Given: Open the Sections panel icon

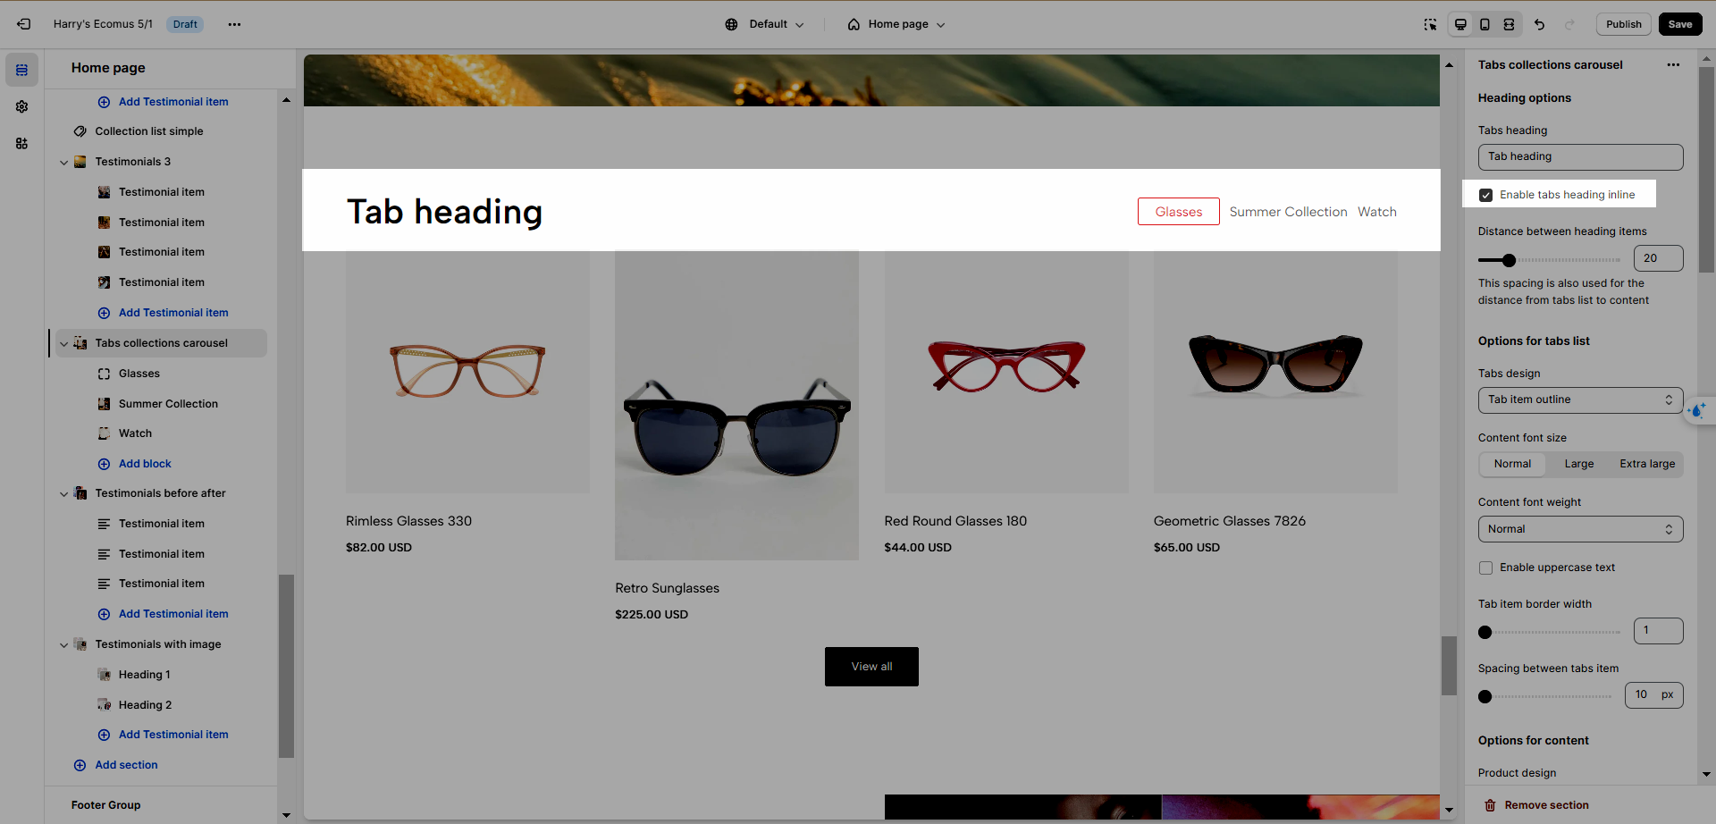Looking at the screenshot, I should [x=21, y=70].
